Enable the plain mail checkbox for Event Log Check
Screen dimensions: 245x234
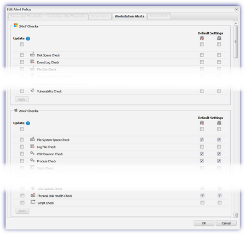(219, 62)
